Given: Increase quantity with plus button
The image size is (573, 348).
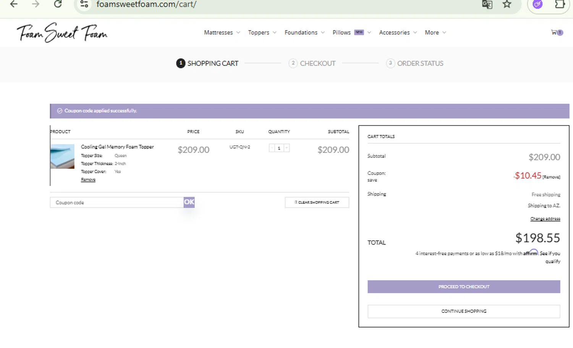Looking at the screenshot, I should [286, 148].
